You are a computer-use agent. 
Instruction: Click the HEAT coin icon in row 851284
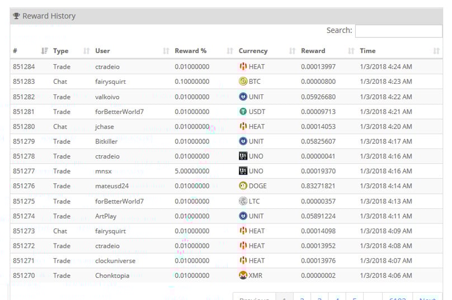(243, 66)
